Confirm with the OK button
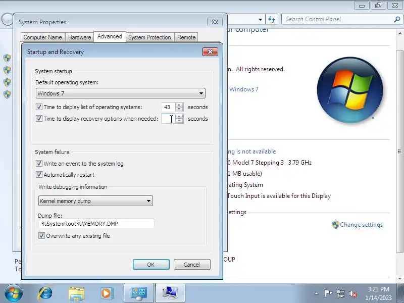The width and height of the screenshot is (404, 303). tap(151, 265)
